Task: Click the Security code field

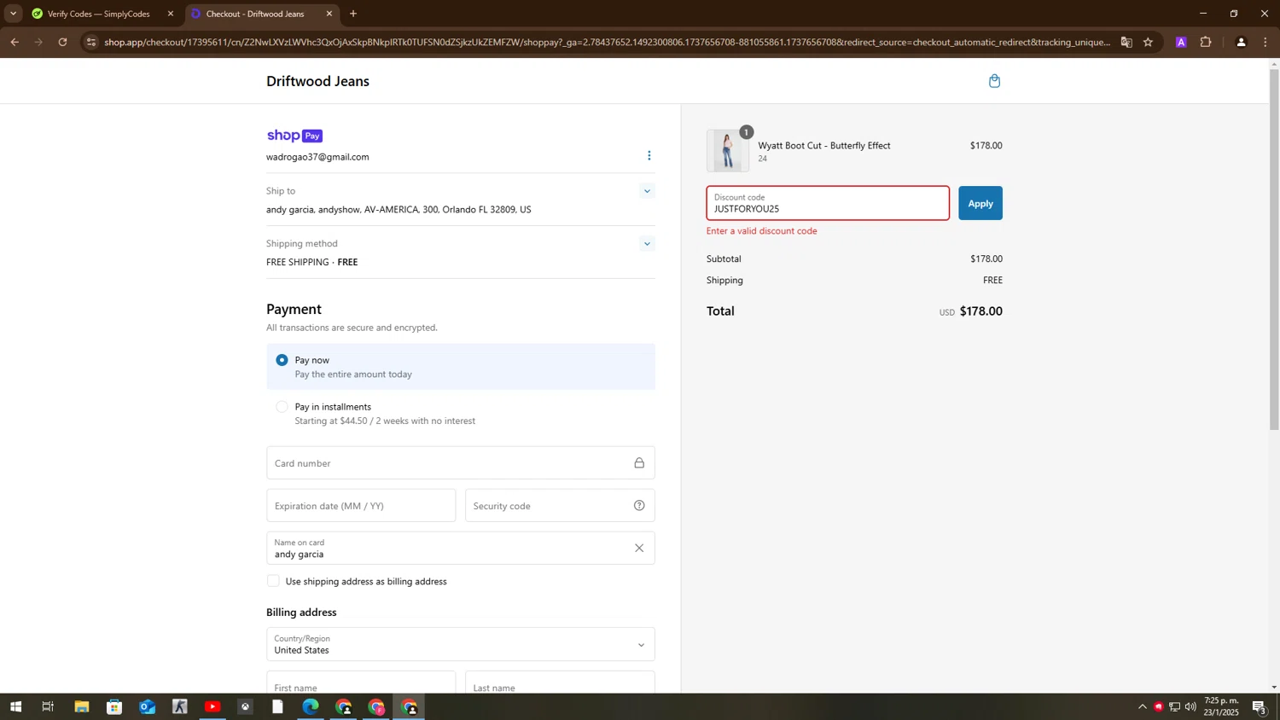Action: coord(560,506)
